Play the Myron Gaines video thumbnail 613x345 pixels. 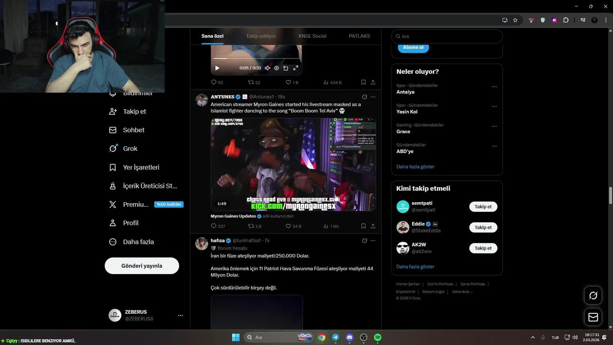pos(293,164)
